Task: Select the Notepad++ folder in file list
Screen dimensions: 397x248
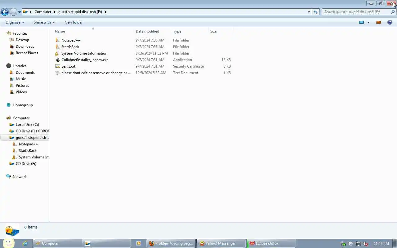Action: (71, 40)
